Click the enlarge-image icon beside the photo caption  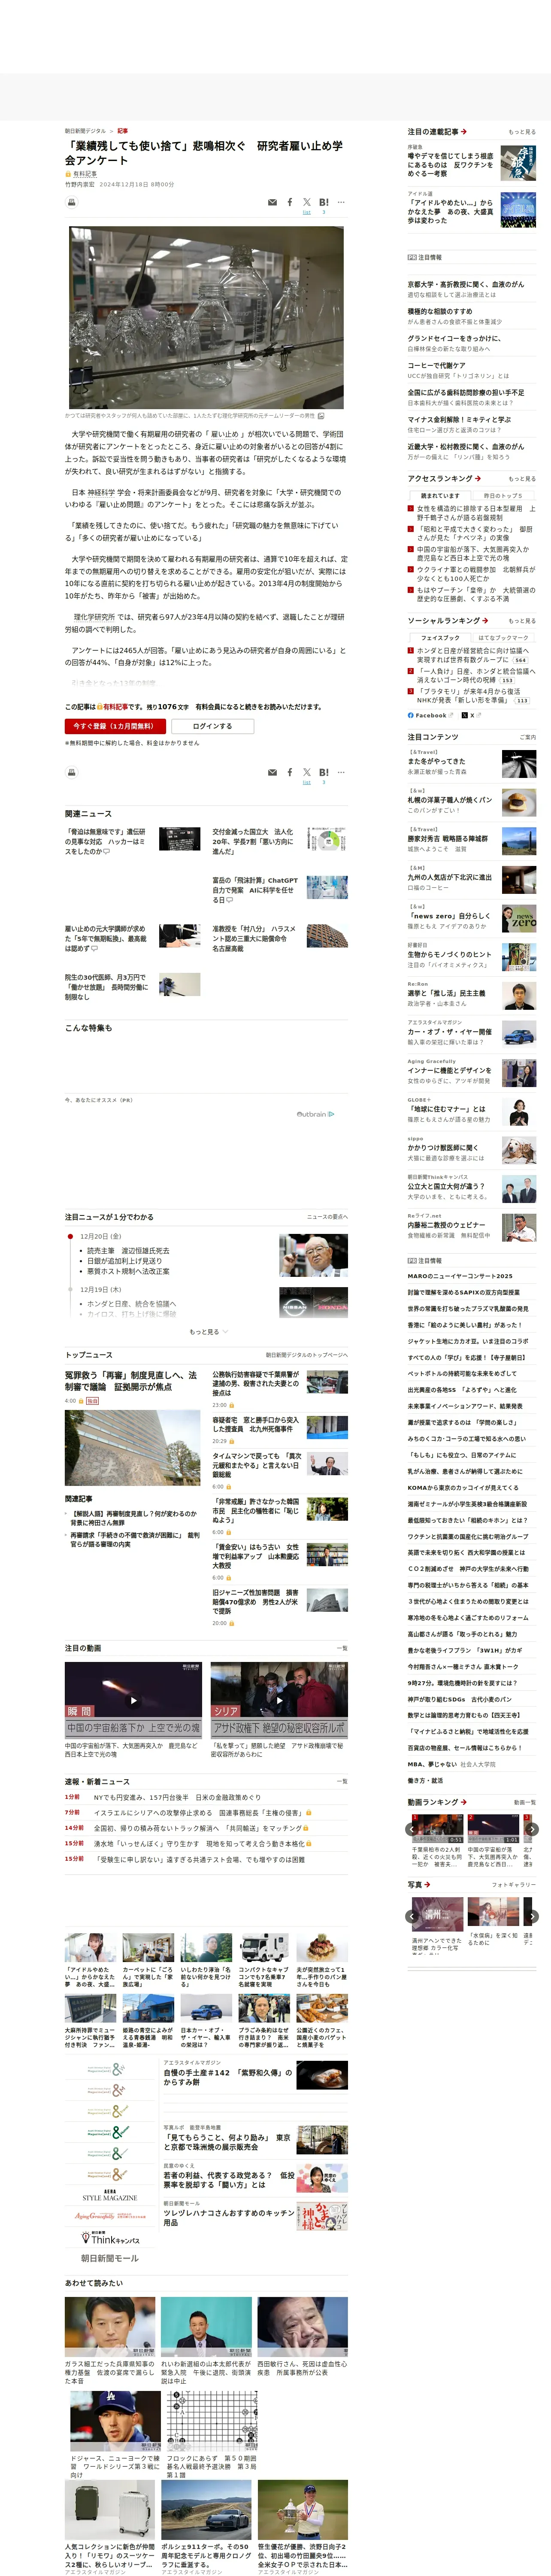coord(321,415)
